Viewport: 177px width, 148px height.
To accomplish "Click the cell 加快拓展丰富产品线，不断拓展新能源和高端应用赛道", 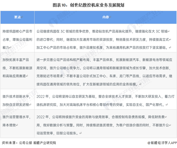I will [17, 71].
